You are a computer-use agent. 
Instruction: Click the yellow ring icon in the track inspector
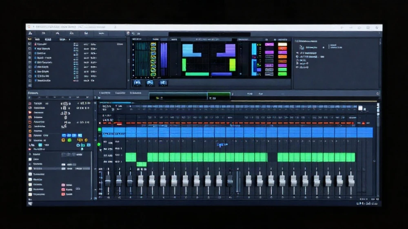[x=86, y=140]
